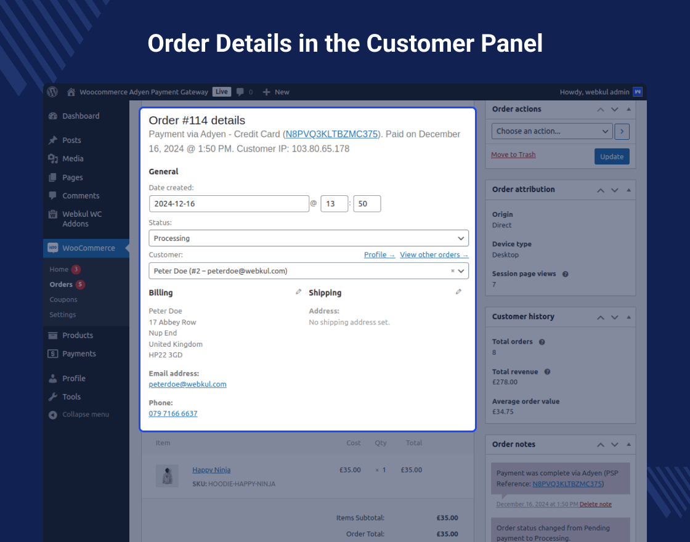Click phone number 079 7166 6637
Viewport: 690px width, 542px height.
pyautogui.click(x=173, y=413)
